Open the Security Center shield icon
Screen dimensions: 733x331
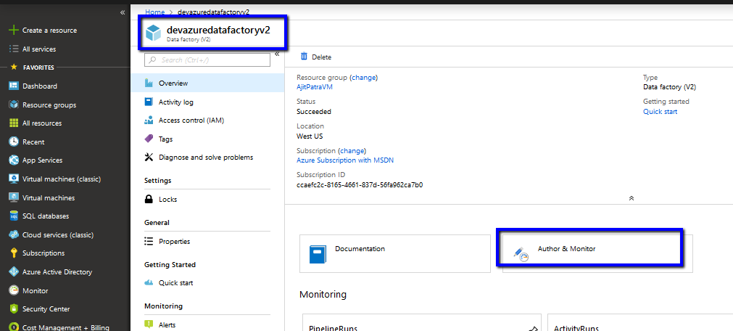point(13,309)
